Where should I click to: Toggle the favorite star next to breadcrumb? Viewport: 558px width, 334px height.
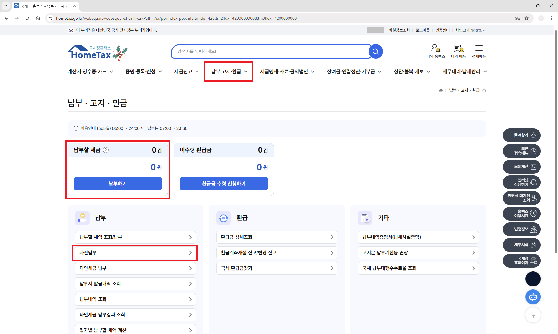pyautogui.click(x=484, y=90)
